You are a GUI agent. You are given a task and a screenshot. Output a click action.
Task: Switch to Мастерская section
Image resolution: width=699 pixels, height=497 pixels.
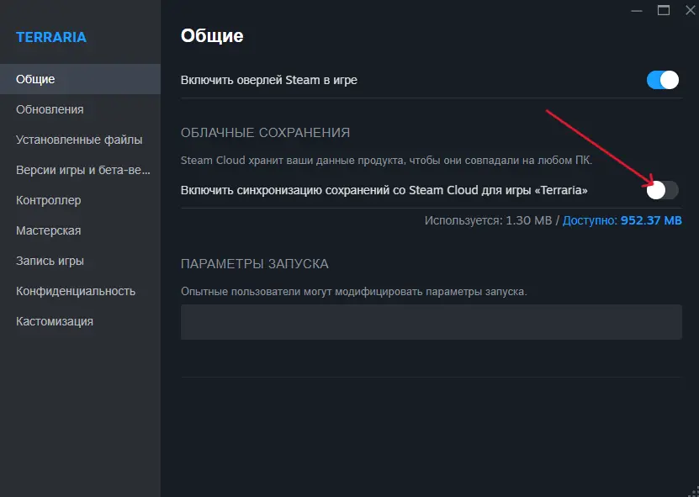point(80,230)
